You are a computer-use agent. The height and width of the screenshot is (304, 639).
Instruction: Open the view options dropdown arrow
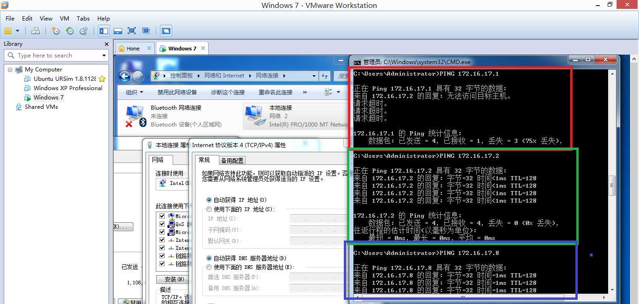[337, 92]
